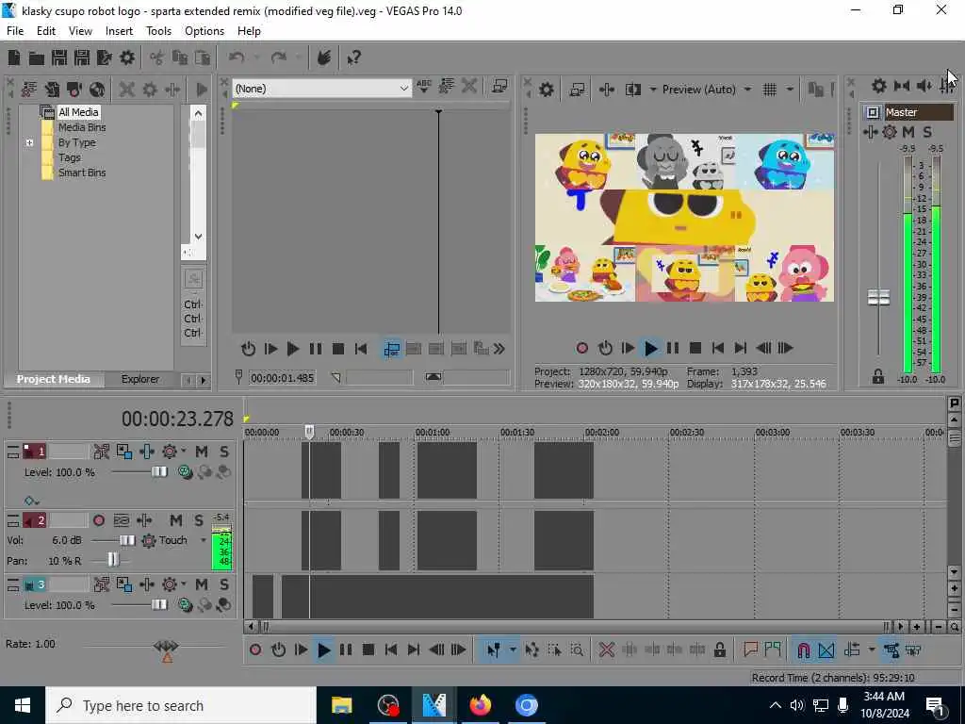Viewport: 965px width, 724px height.
Task: Click the Insert Region icon
Action: pyautogui.click(x=773, y=650)
